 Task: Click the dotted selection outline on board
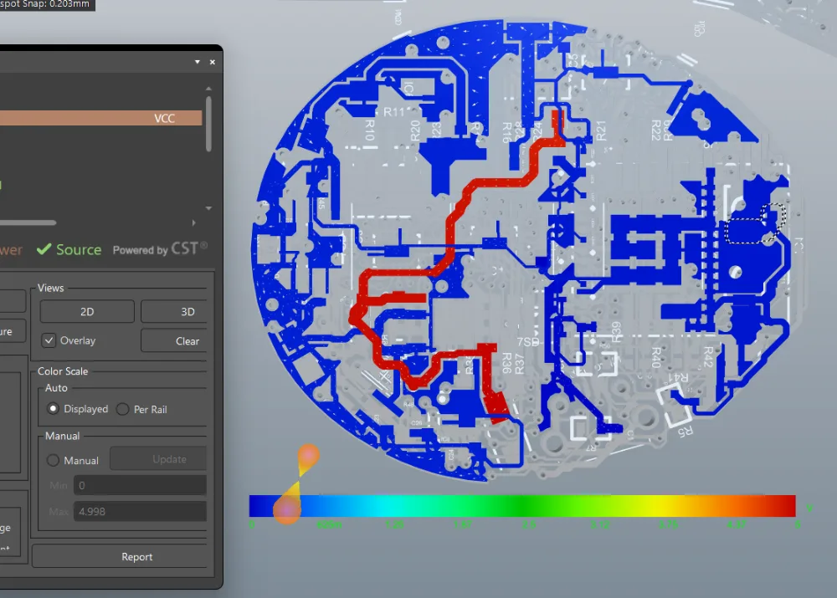coord(756,223)
